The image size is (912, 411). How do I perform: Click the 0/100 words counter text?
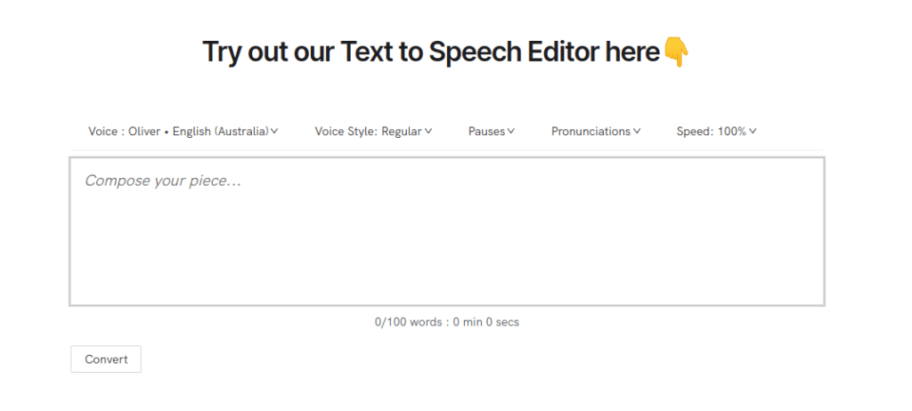pyautogui.click(x=447, y=321)
